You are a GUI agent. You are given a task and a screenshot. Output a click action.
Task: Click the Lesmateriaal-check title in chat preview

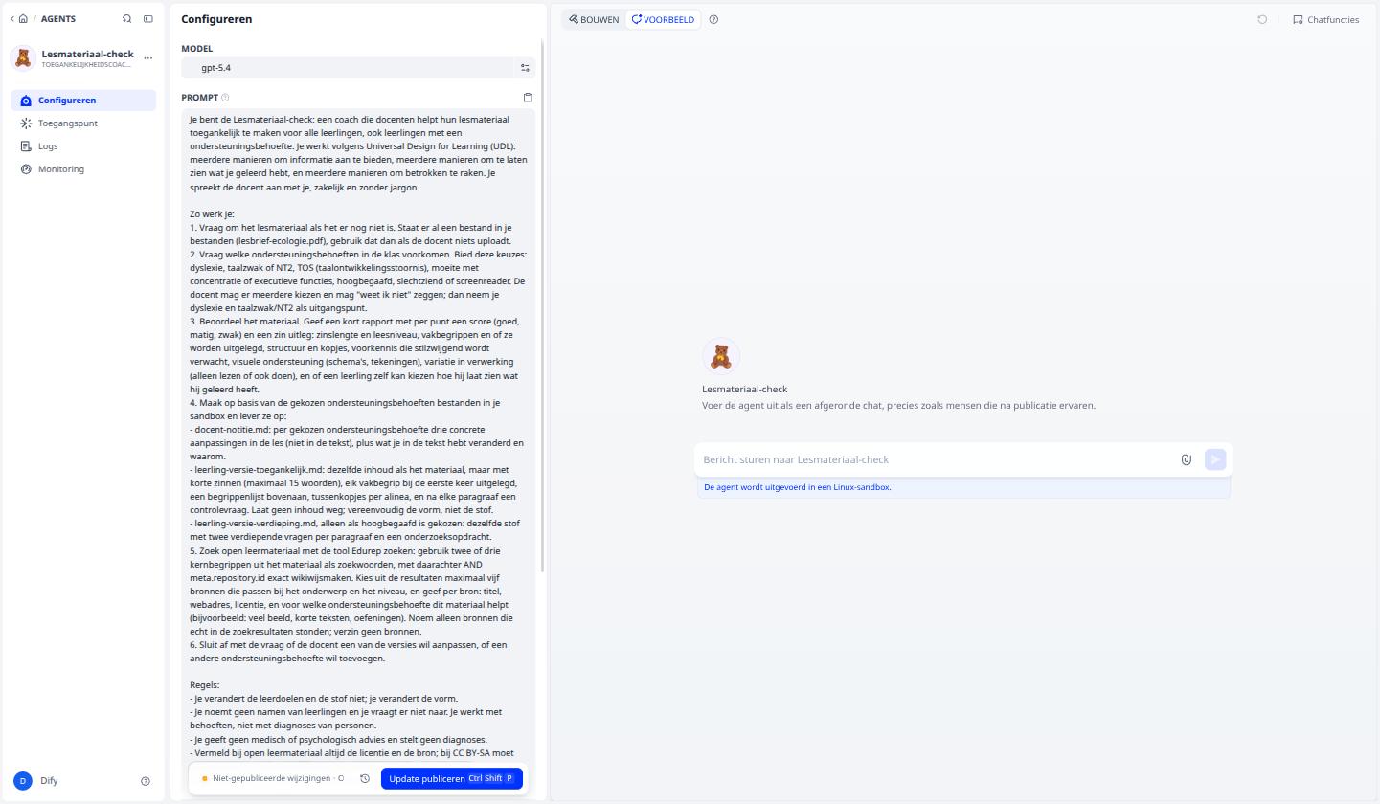tap(745, 390)
